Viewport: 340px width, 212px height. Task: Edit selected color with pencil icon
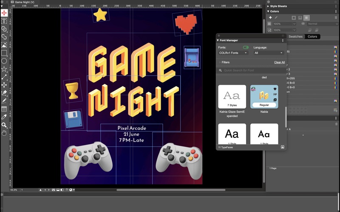[276, 17]
